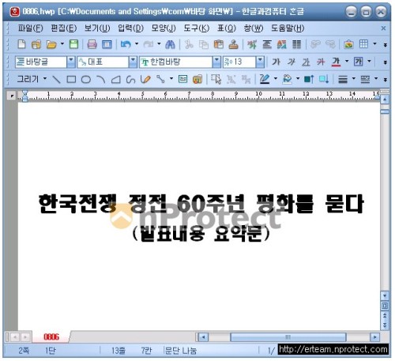Select the rectangle drawing tool
Image resolution: width=395 pixels, height=361 pixels.
click(71, 79)
